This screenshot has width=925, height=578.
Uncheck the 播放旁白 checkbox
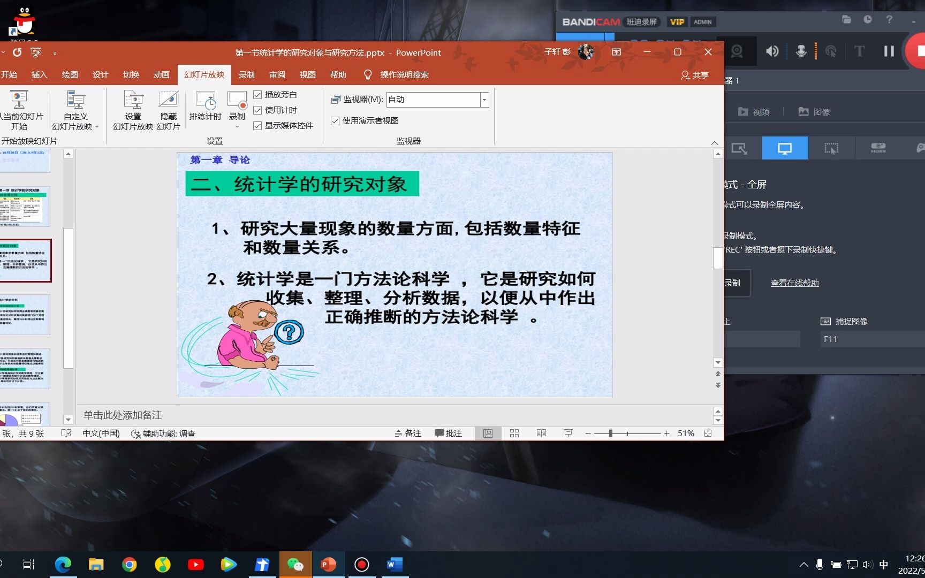tap(259, 95)
